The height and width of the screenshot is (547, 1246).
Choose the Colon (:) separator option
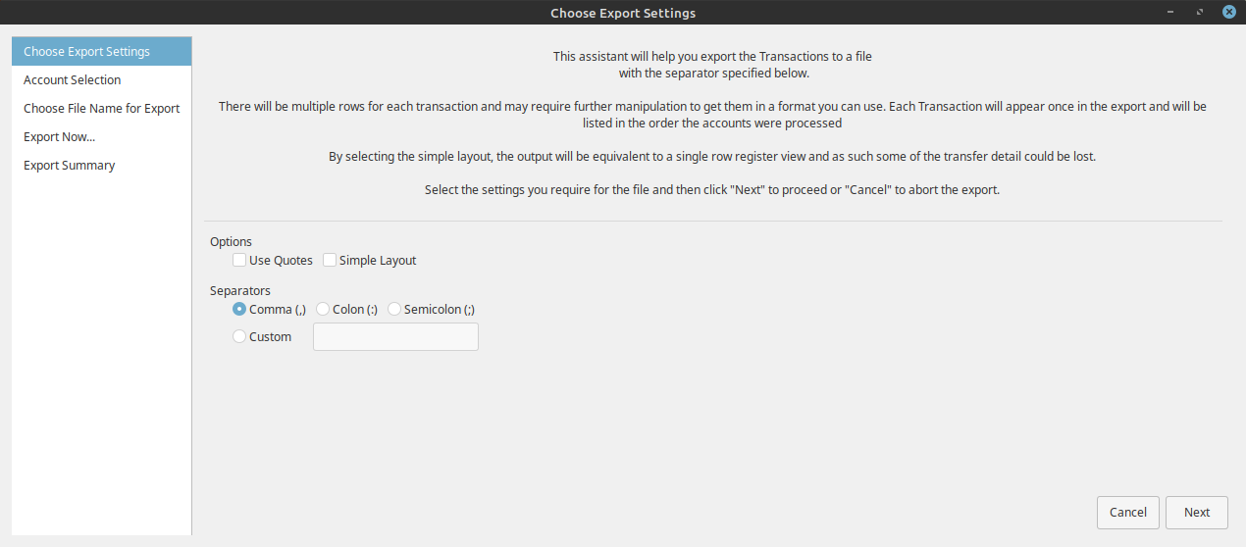tap(323, 309)
